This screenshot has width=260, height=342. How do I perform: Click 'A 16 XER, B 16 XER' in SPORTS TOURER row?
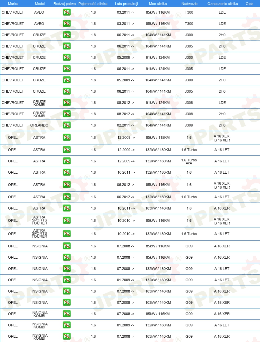click(222, 221)
